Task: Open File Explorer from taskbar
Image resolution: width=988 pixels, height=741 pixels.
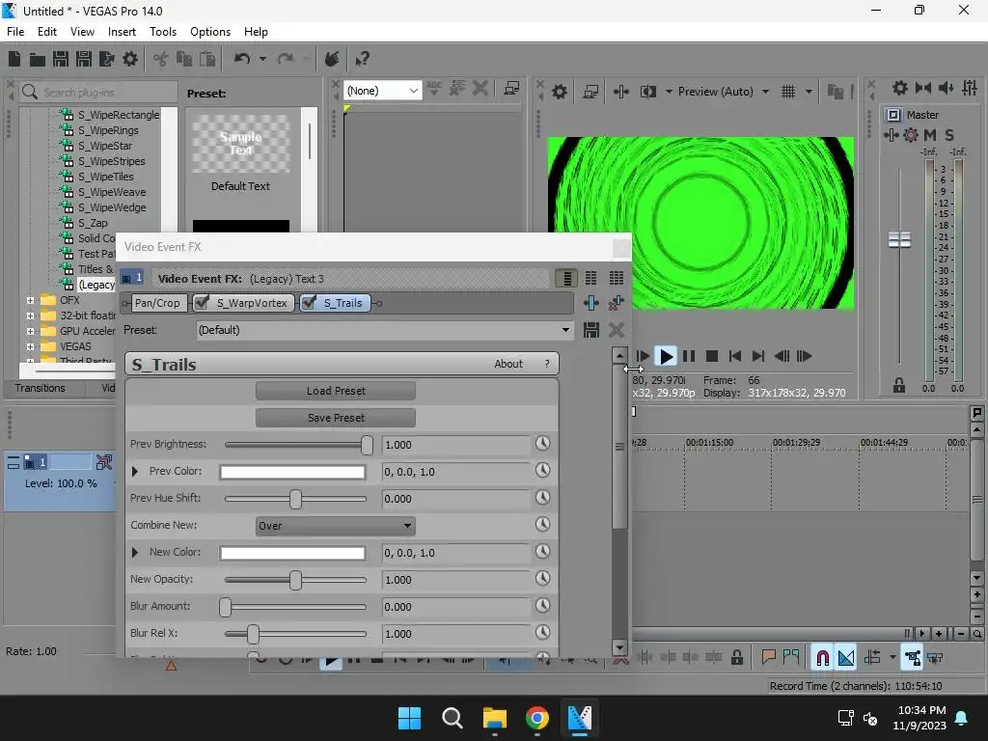Action: coord(495,718)
